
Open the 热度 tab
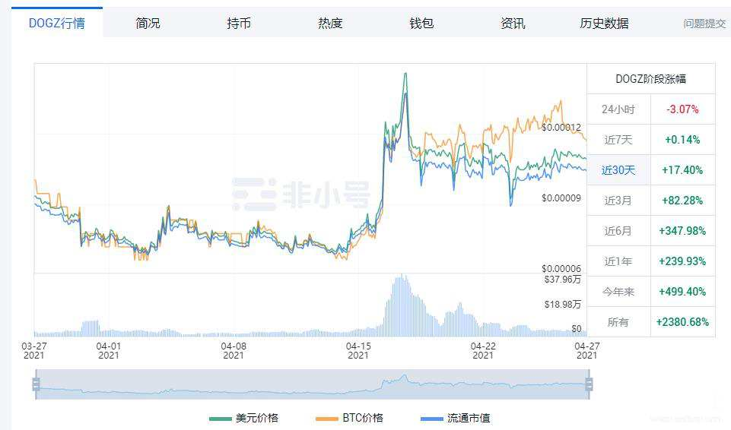pyautogui.click(x=330, y=23)
